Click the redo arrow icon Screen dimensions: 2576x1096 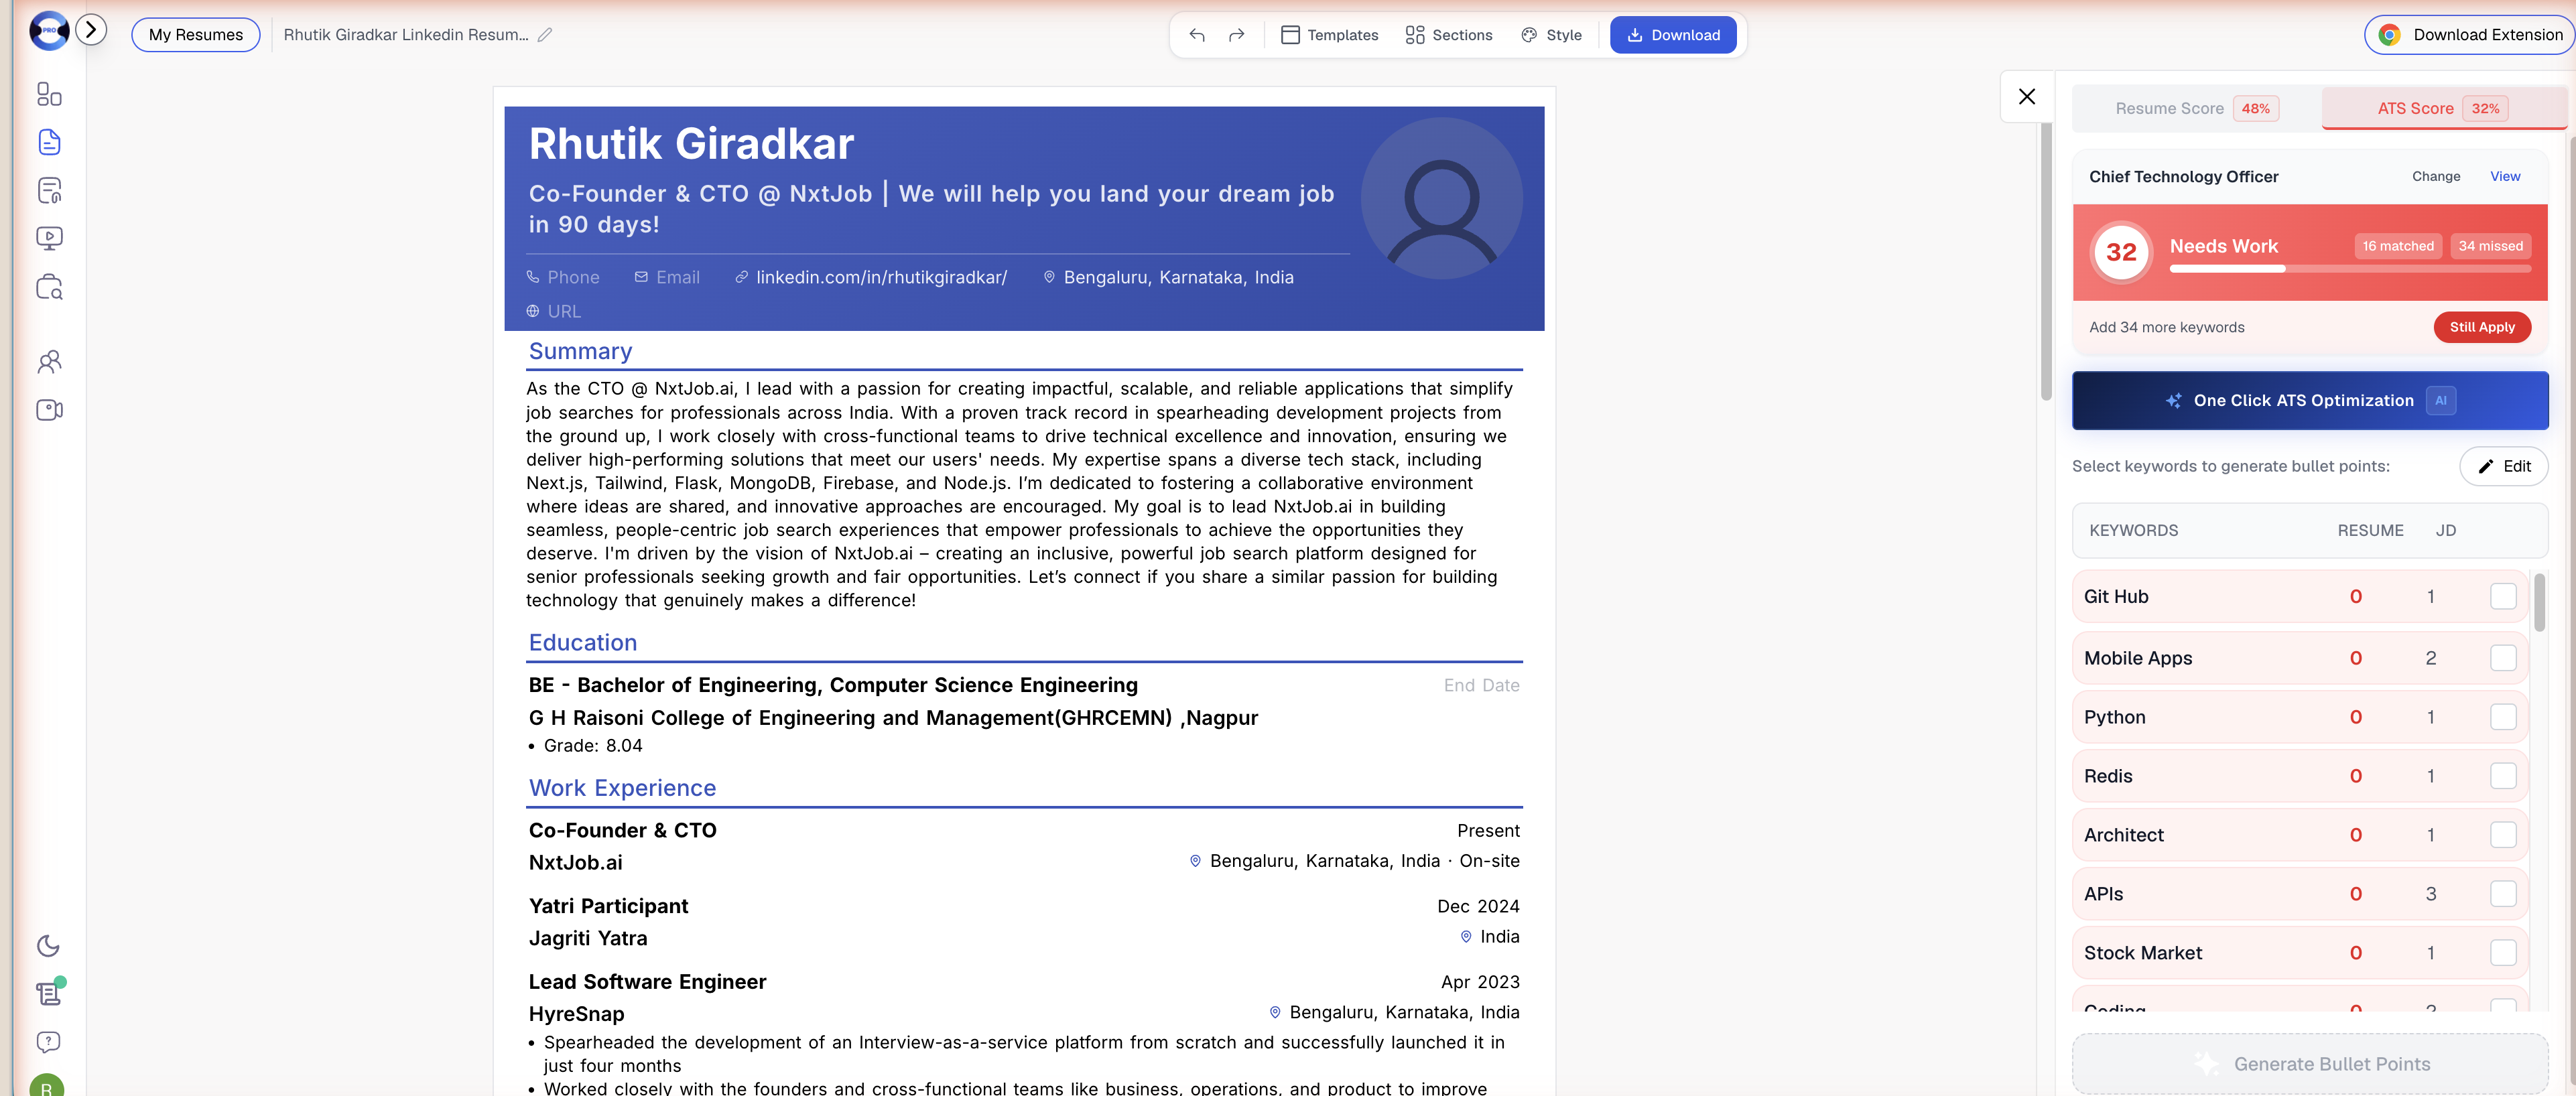[x=1236, y=35]
